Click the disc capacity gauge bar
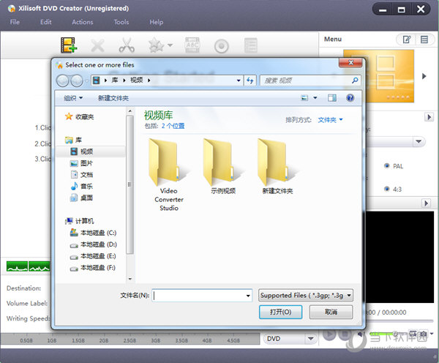 click(x=130, y=339)
